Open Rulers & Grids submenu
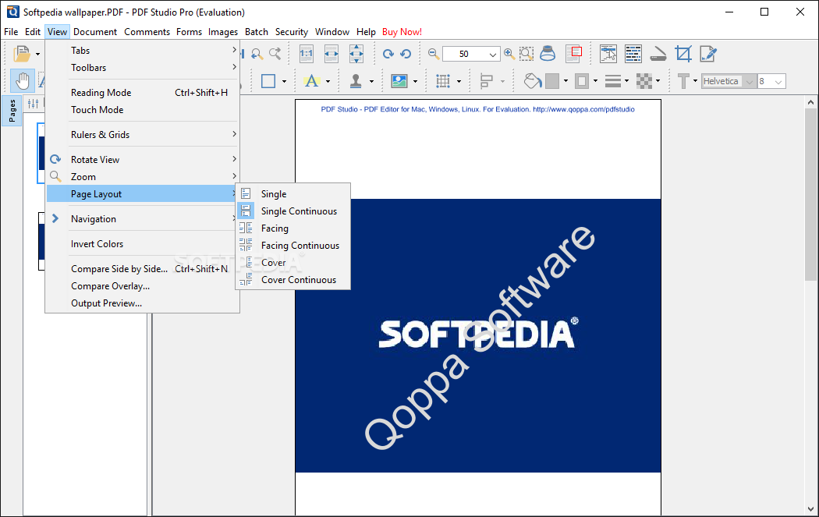This screenshot has height=517, width=819. click(143, 135)
